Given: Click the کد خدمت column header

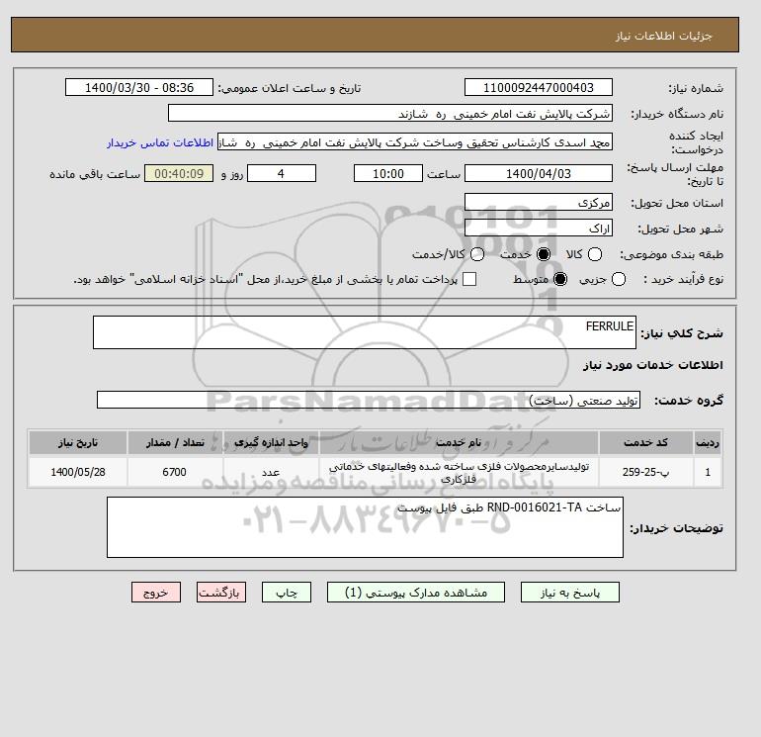Looking at the screenshot, I should point(645,442).
